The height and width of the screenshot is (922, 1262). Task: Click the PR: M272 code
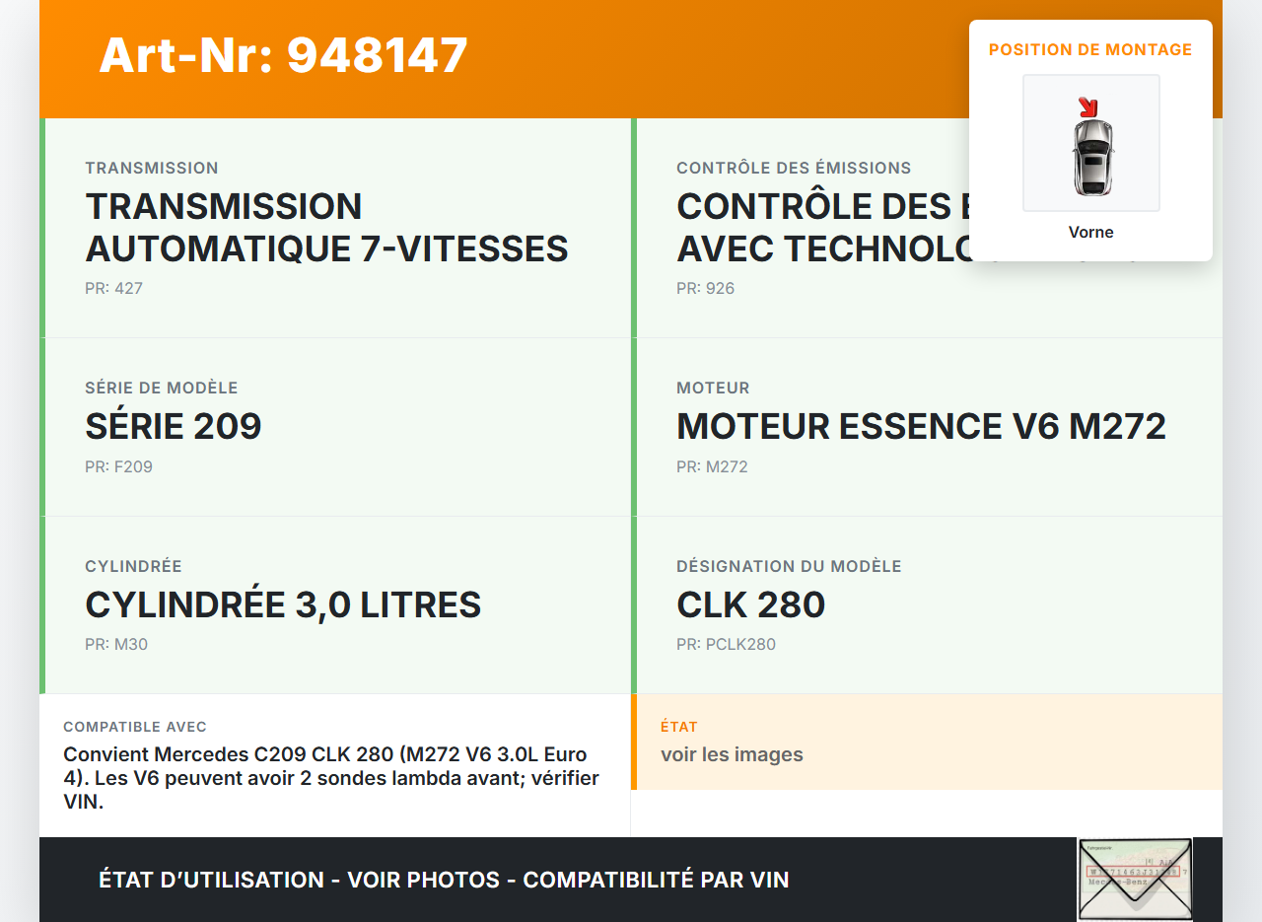click(x=712, y=467)
